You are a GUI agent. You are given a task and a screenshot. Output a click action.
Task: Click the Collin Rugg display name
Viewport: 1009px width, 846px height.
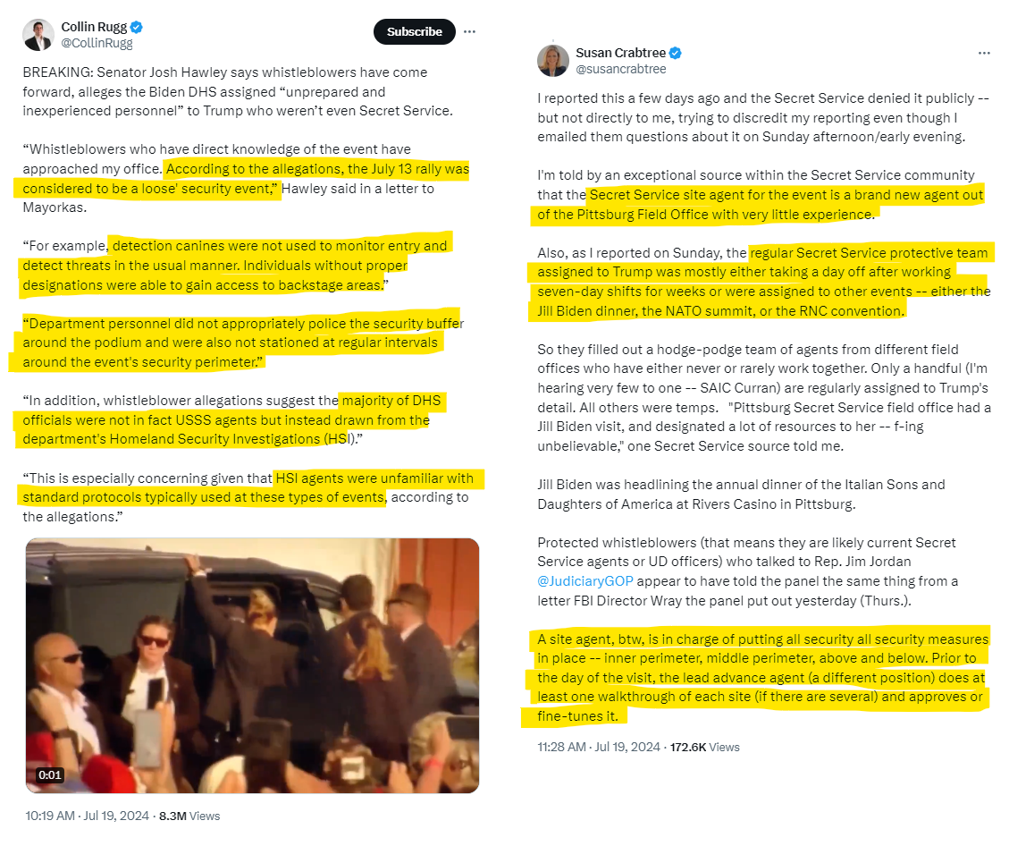click(x=94, y=27)
